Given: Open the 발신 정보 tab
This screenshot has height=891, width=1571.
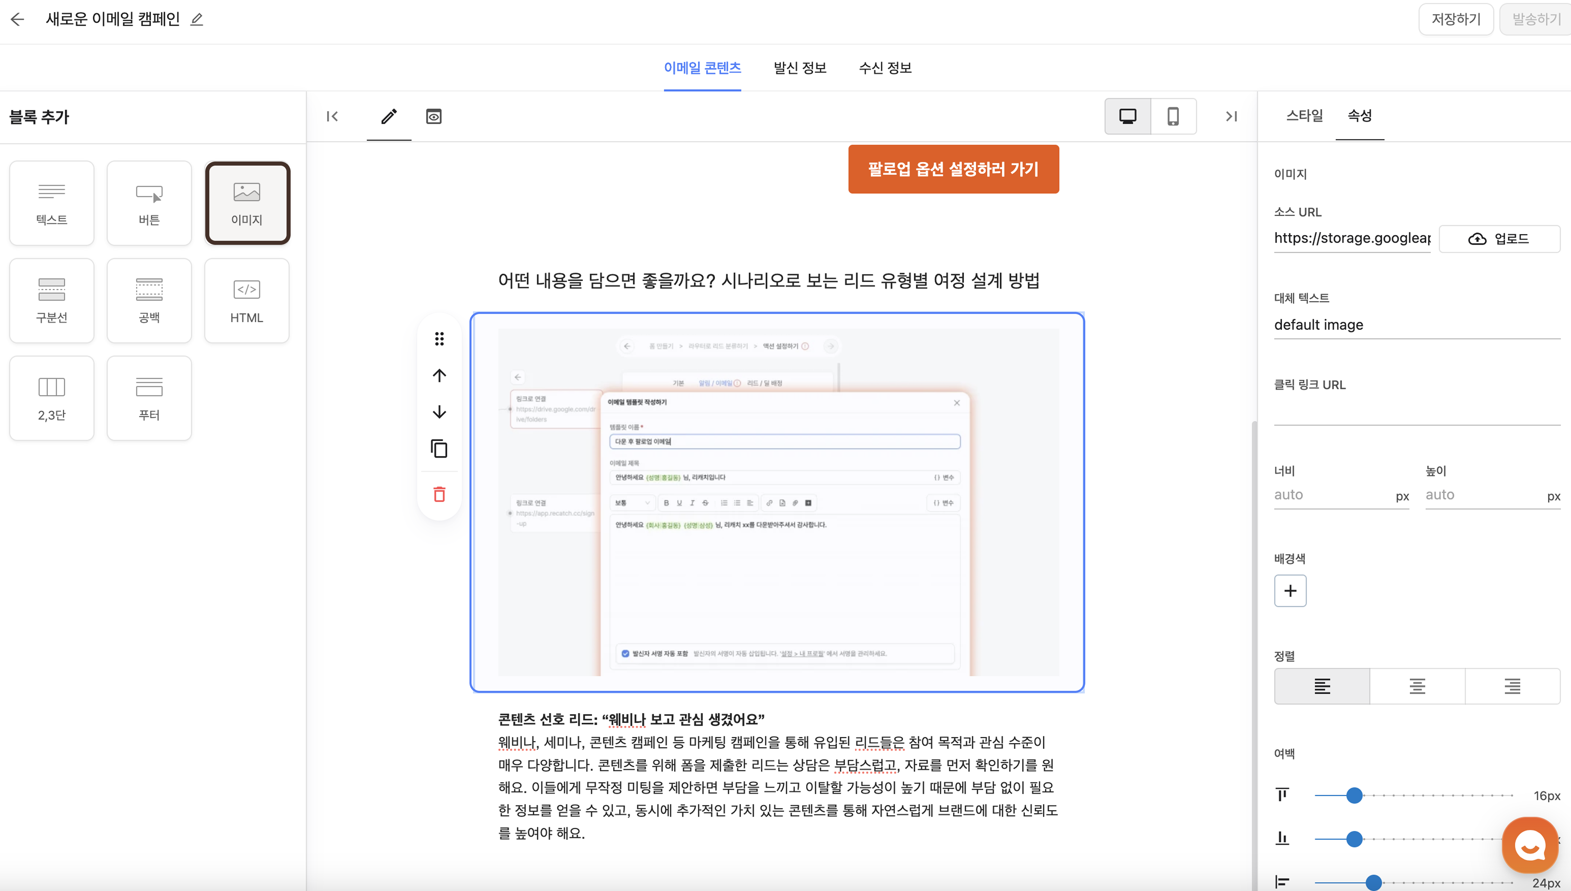Looking at the screenshot, I should click(x=799, y=68).
